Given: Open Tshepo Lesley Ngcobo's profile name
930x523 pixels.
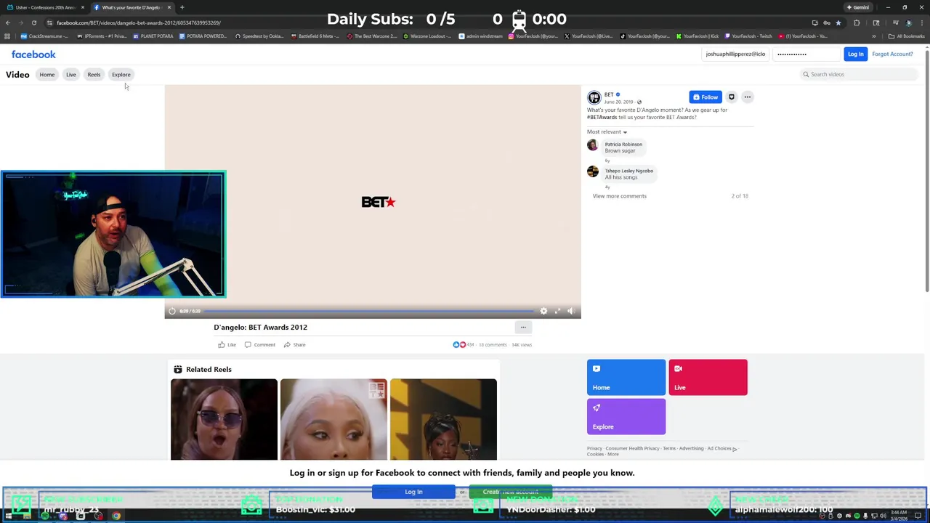Looking at the screenshot, I should pyautogui.click(x=629, y=171).
